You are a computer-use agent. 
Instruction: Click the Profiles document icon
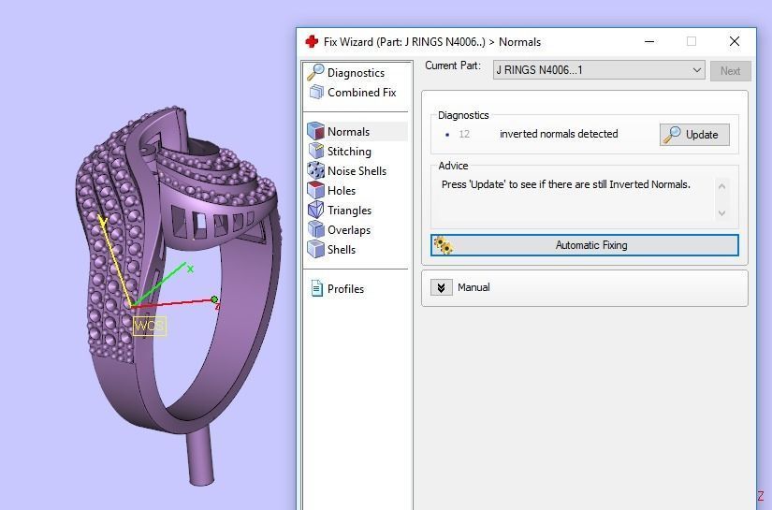(316, 288)
